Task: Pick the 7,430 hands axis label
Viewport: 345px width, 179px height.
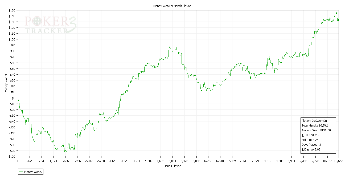Action: [x=244, y=161]
